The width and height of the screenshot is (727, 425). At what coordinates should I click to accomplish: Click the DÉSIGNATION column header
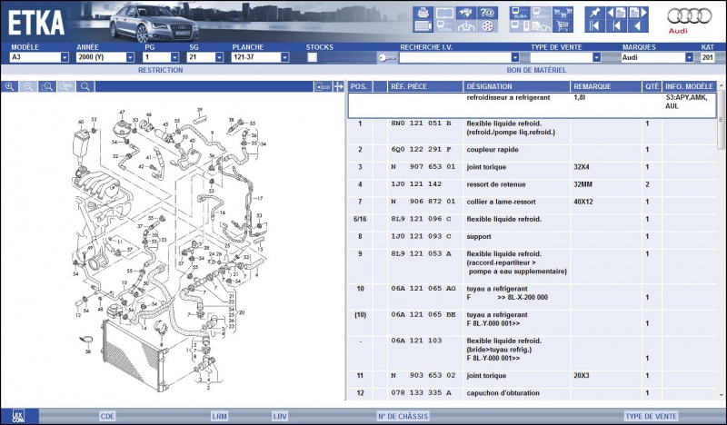(x=516, y=86)
